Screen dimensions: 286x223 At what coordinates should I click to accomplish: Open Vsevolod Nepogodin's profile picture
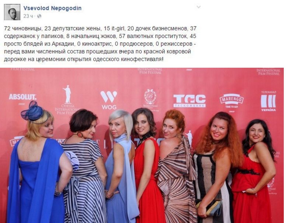(x=12, y=12)
